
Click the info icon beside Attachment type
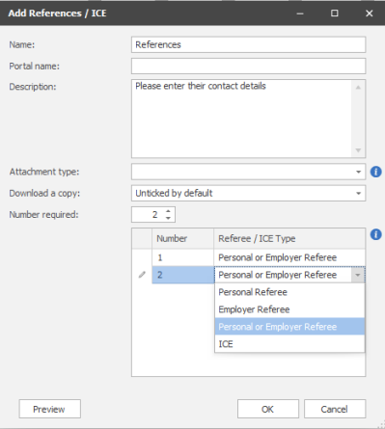(x=375, y=172)
